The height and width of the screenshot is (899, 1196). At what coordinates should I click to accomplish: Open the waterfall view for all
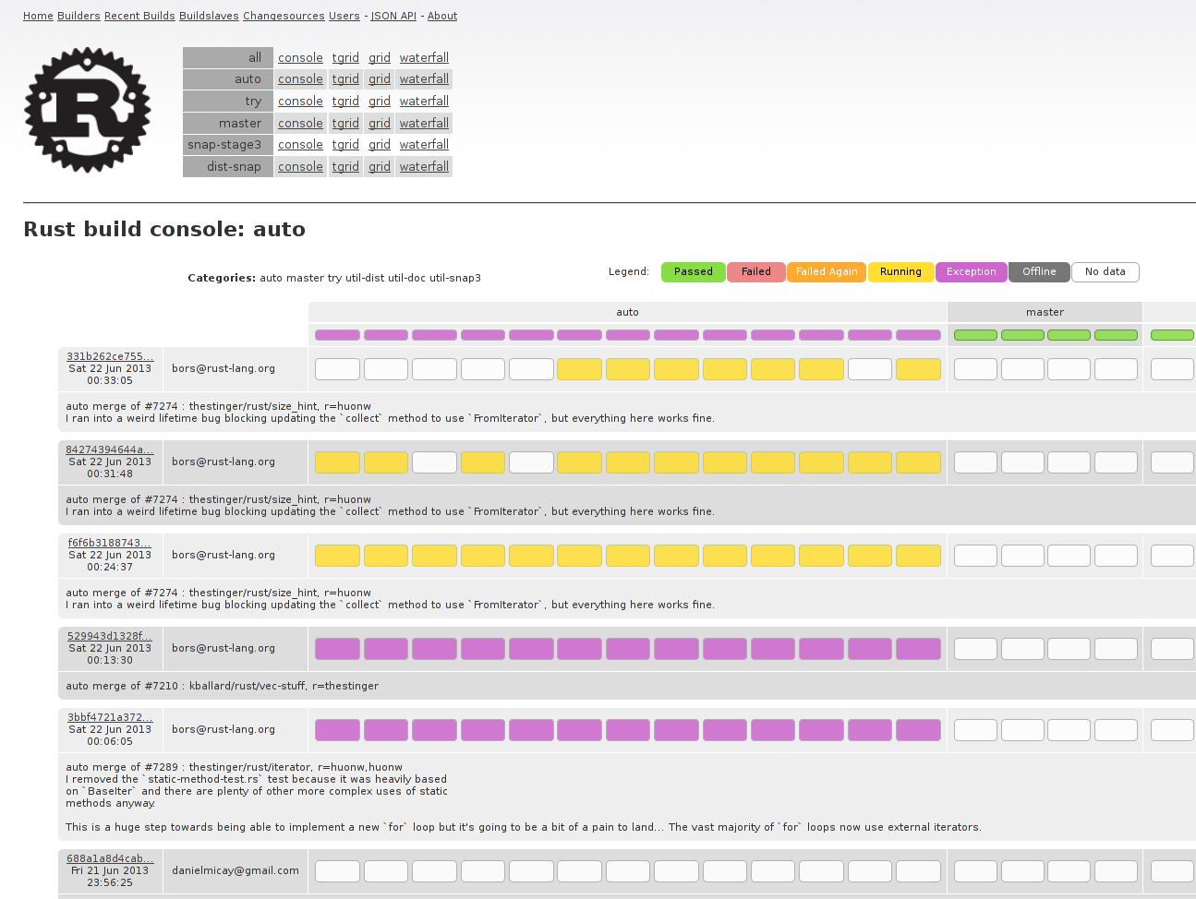click(x=424, y=57)
